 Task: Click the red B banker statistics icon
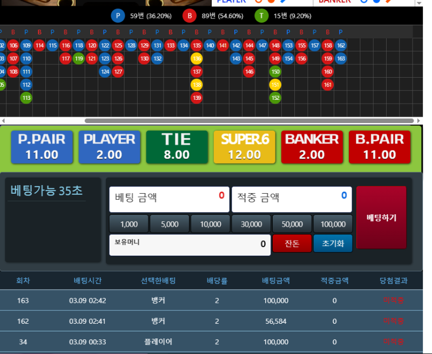point(190,16)
